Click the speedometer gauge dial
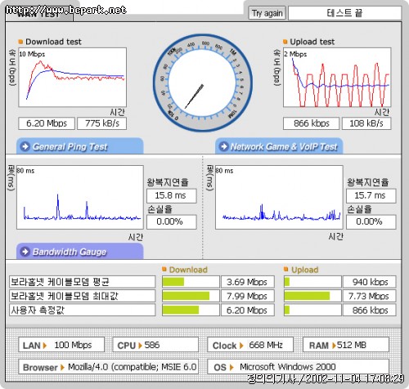The height and width of the screenshot is (389, 409). (x=202, y=83)
